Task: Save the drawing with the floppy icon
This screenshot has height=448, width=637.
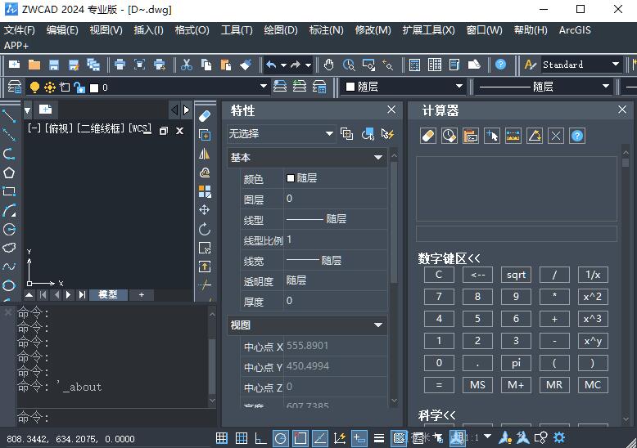Action: 53,65
